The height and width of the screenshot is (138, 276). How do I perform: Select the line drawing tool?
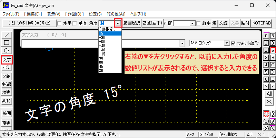pyautogui.click(x=7, y=35)
